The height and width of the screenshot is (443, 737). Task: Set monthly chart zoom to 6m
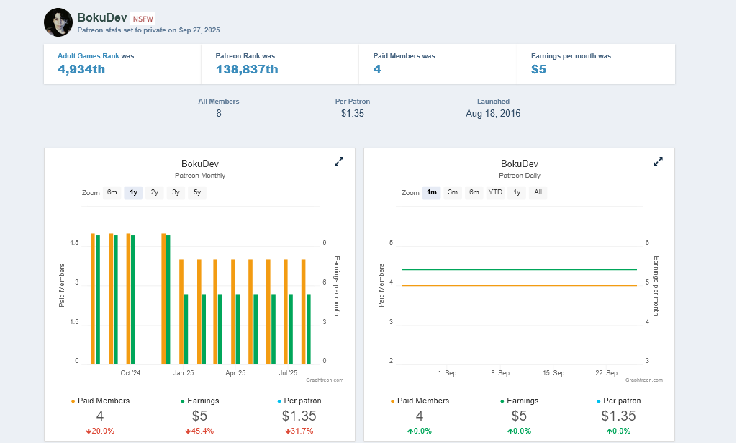[x=112, y=192]
